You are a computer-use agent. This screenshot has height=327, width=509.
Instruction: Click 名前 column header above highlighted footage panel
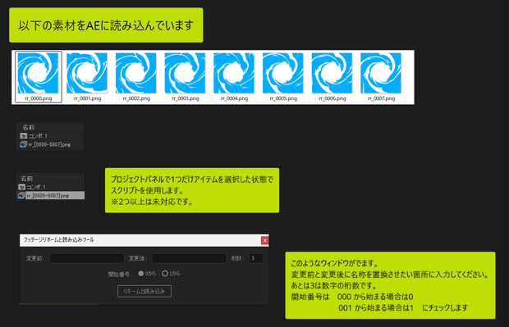[26, 178]
